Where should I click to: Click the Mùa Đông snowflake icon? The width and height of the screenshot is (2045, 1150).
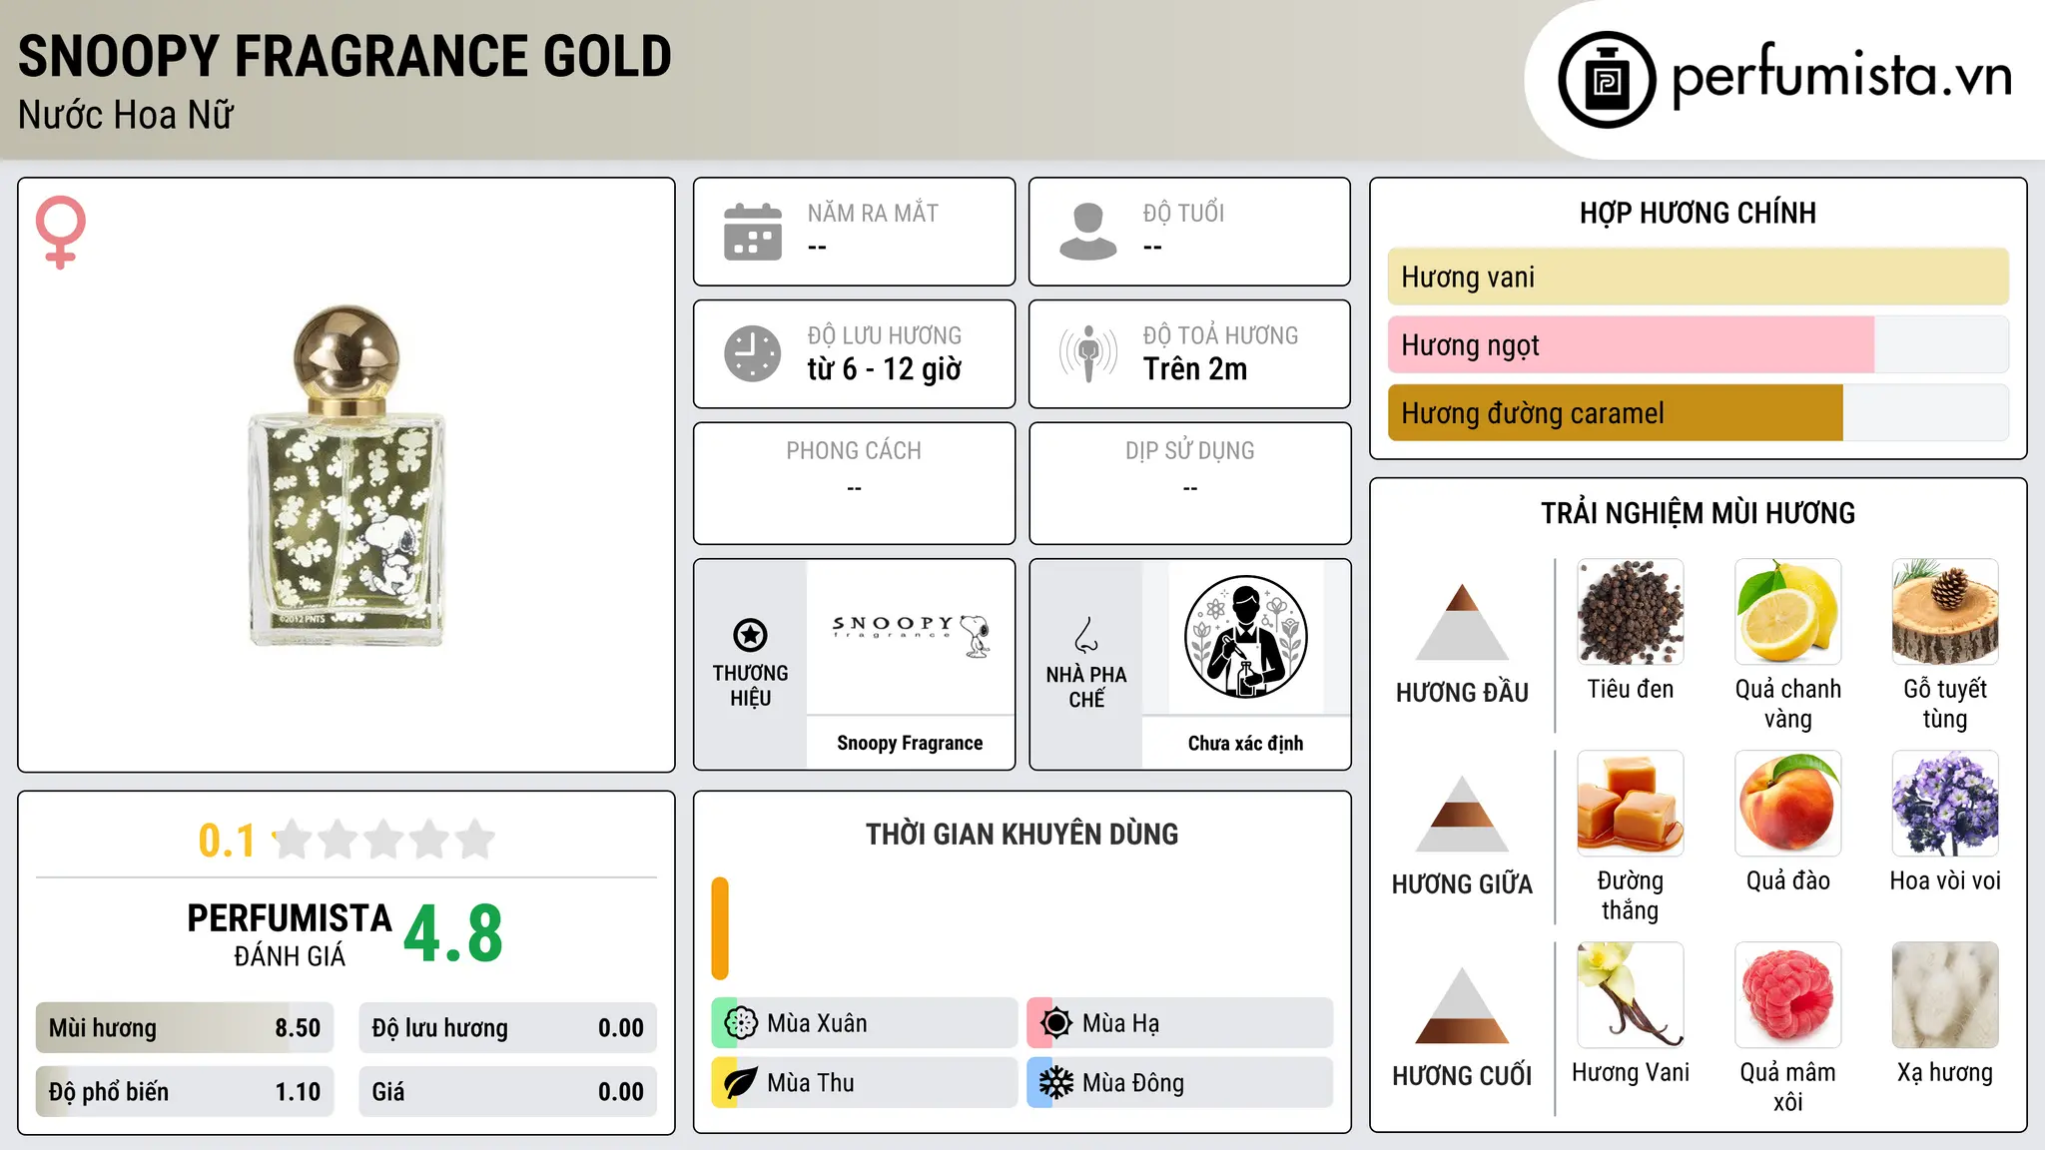(x=1055, y=1083)
